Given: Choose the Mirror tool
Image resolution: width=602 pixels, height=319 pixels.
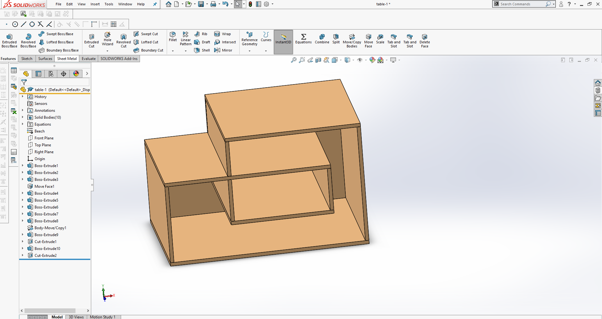Looking at the screenshot, I should (x=223, y=50).
